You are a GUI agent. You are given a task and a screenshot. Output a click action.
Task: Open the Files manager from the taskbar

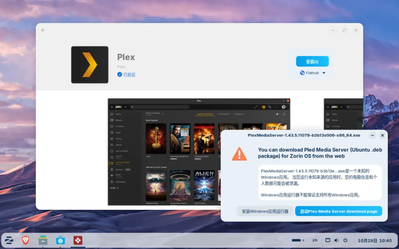(43, 240)
